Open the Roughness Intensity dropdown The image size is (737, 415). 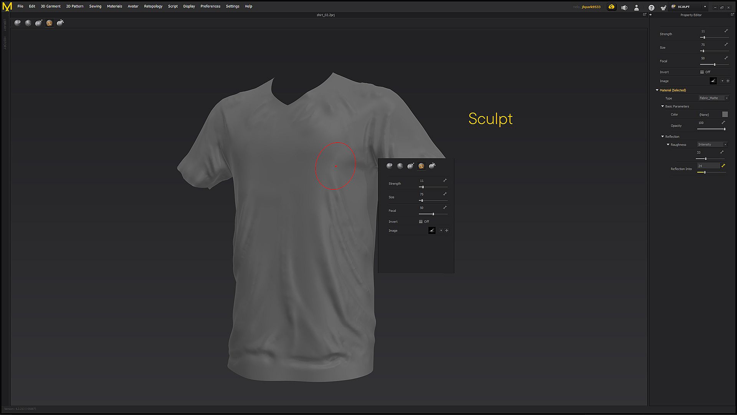point(712,144)
